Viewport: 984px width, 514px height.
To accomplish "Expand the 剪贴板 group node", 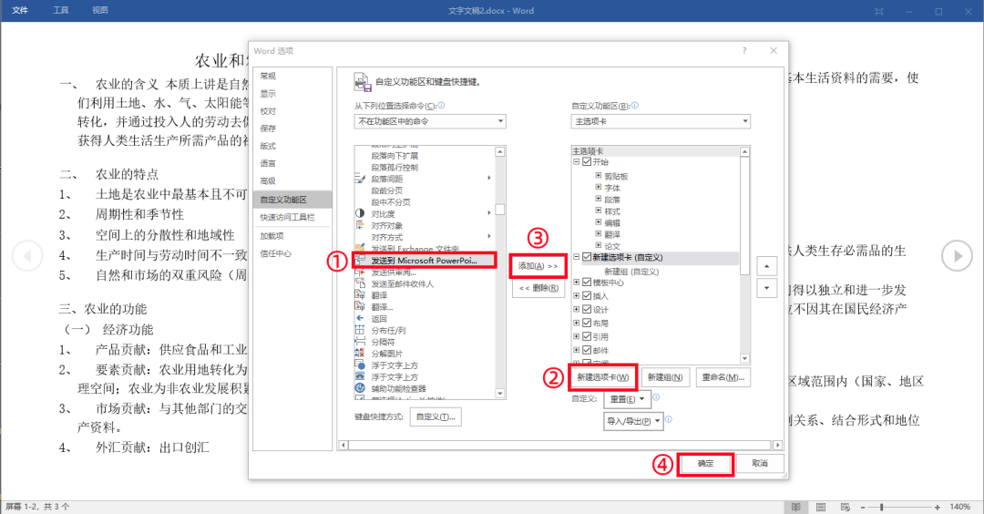I will (x=598, y=176).
